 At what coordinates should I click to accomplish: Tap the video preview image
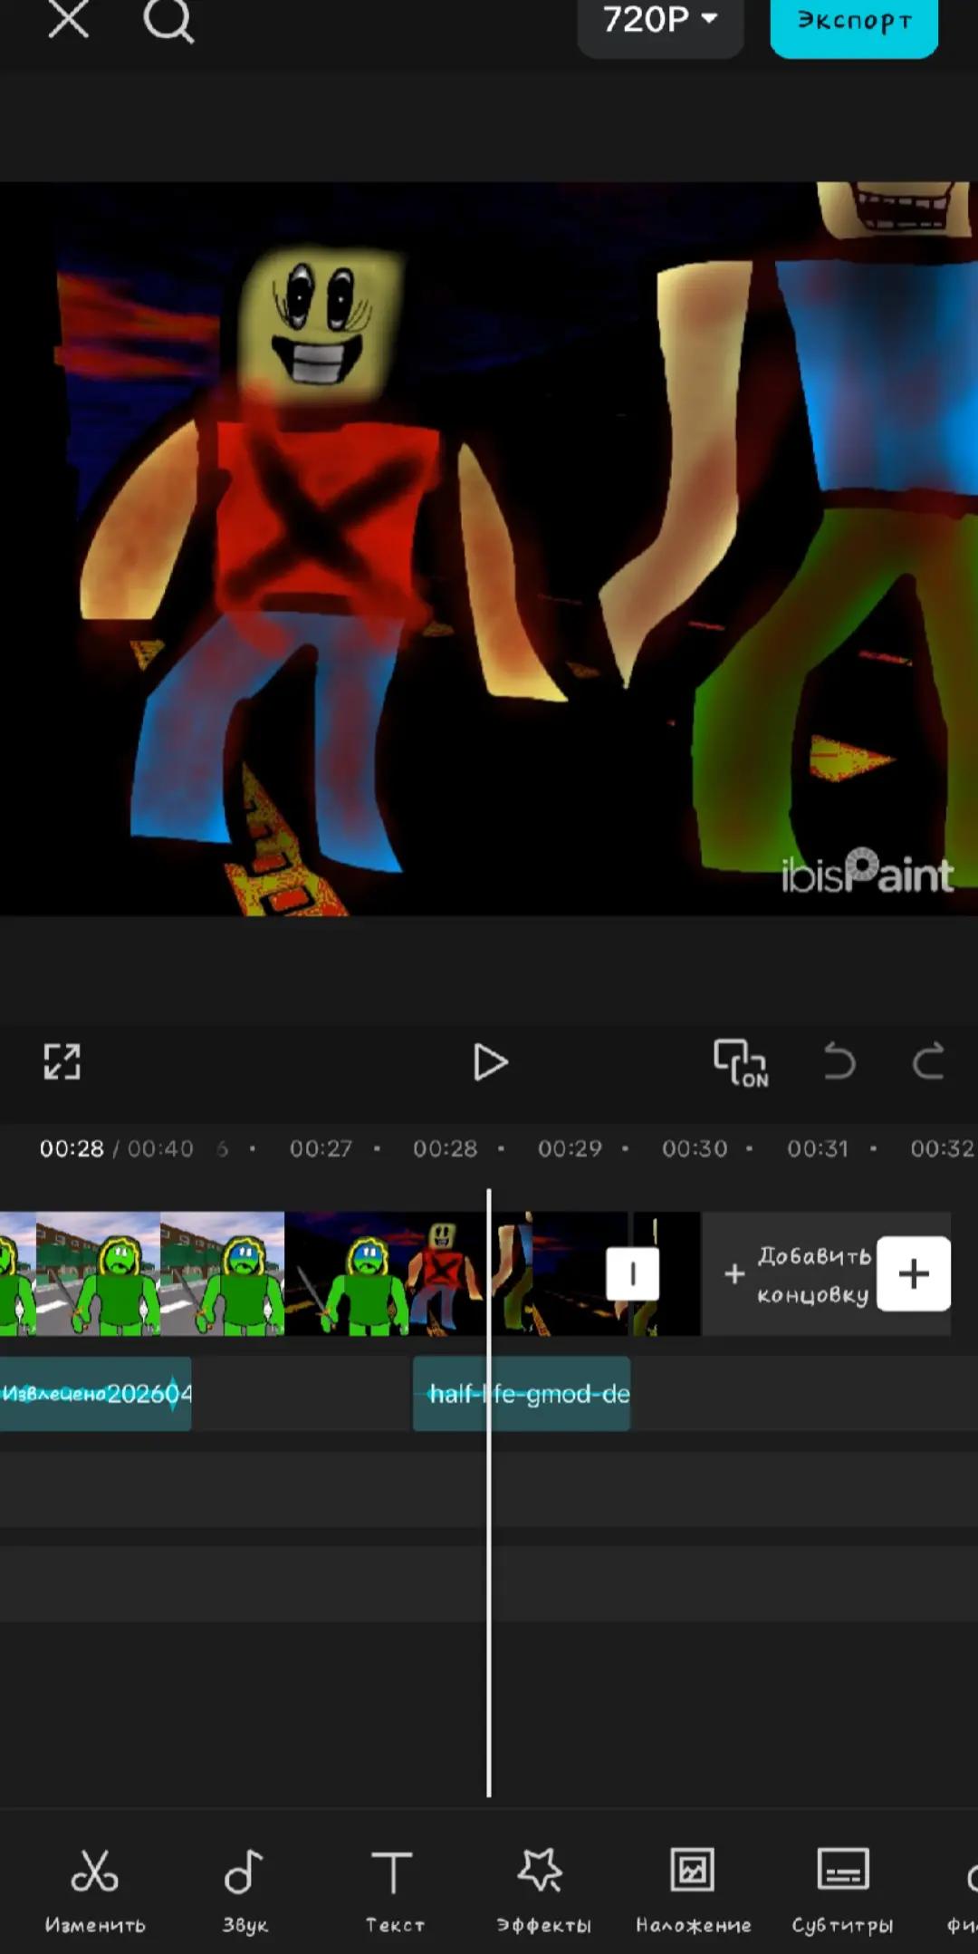tap(489, 549)
